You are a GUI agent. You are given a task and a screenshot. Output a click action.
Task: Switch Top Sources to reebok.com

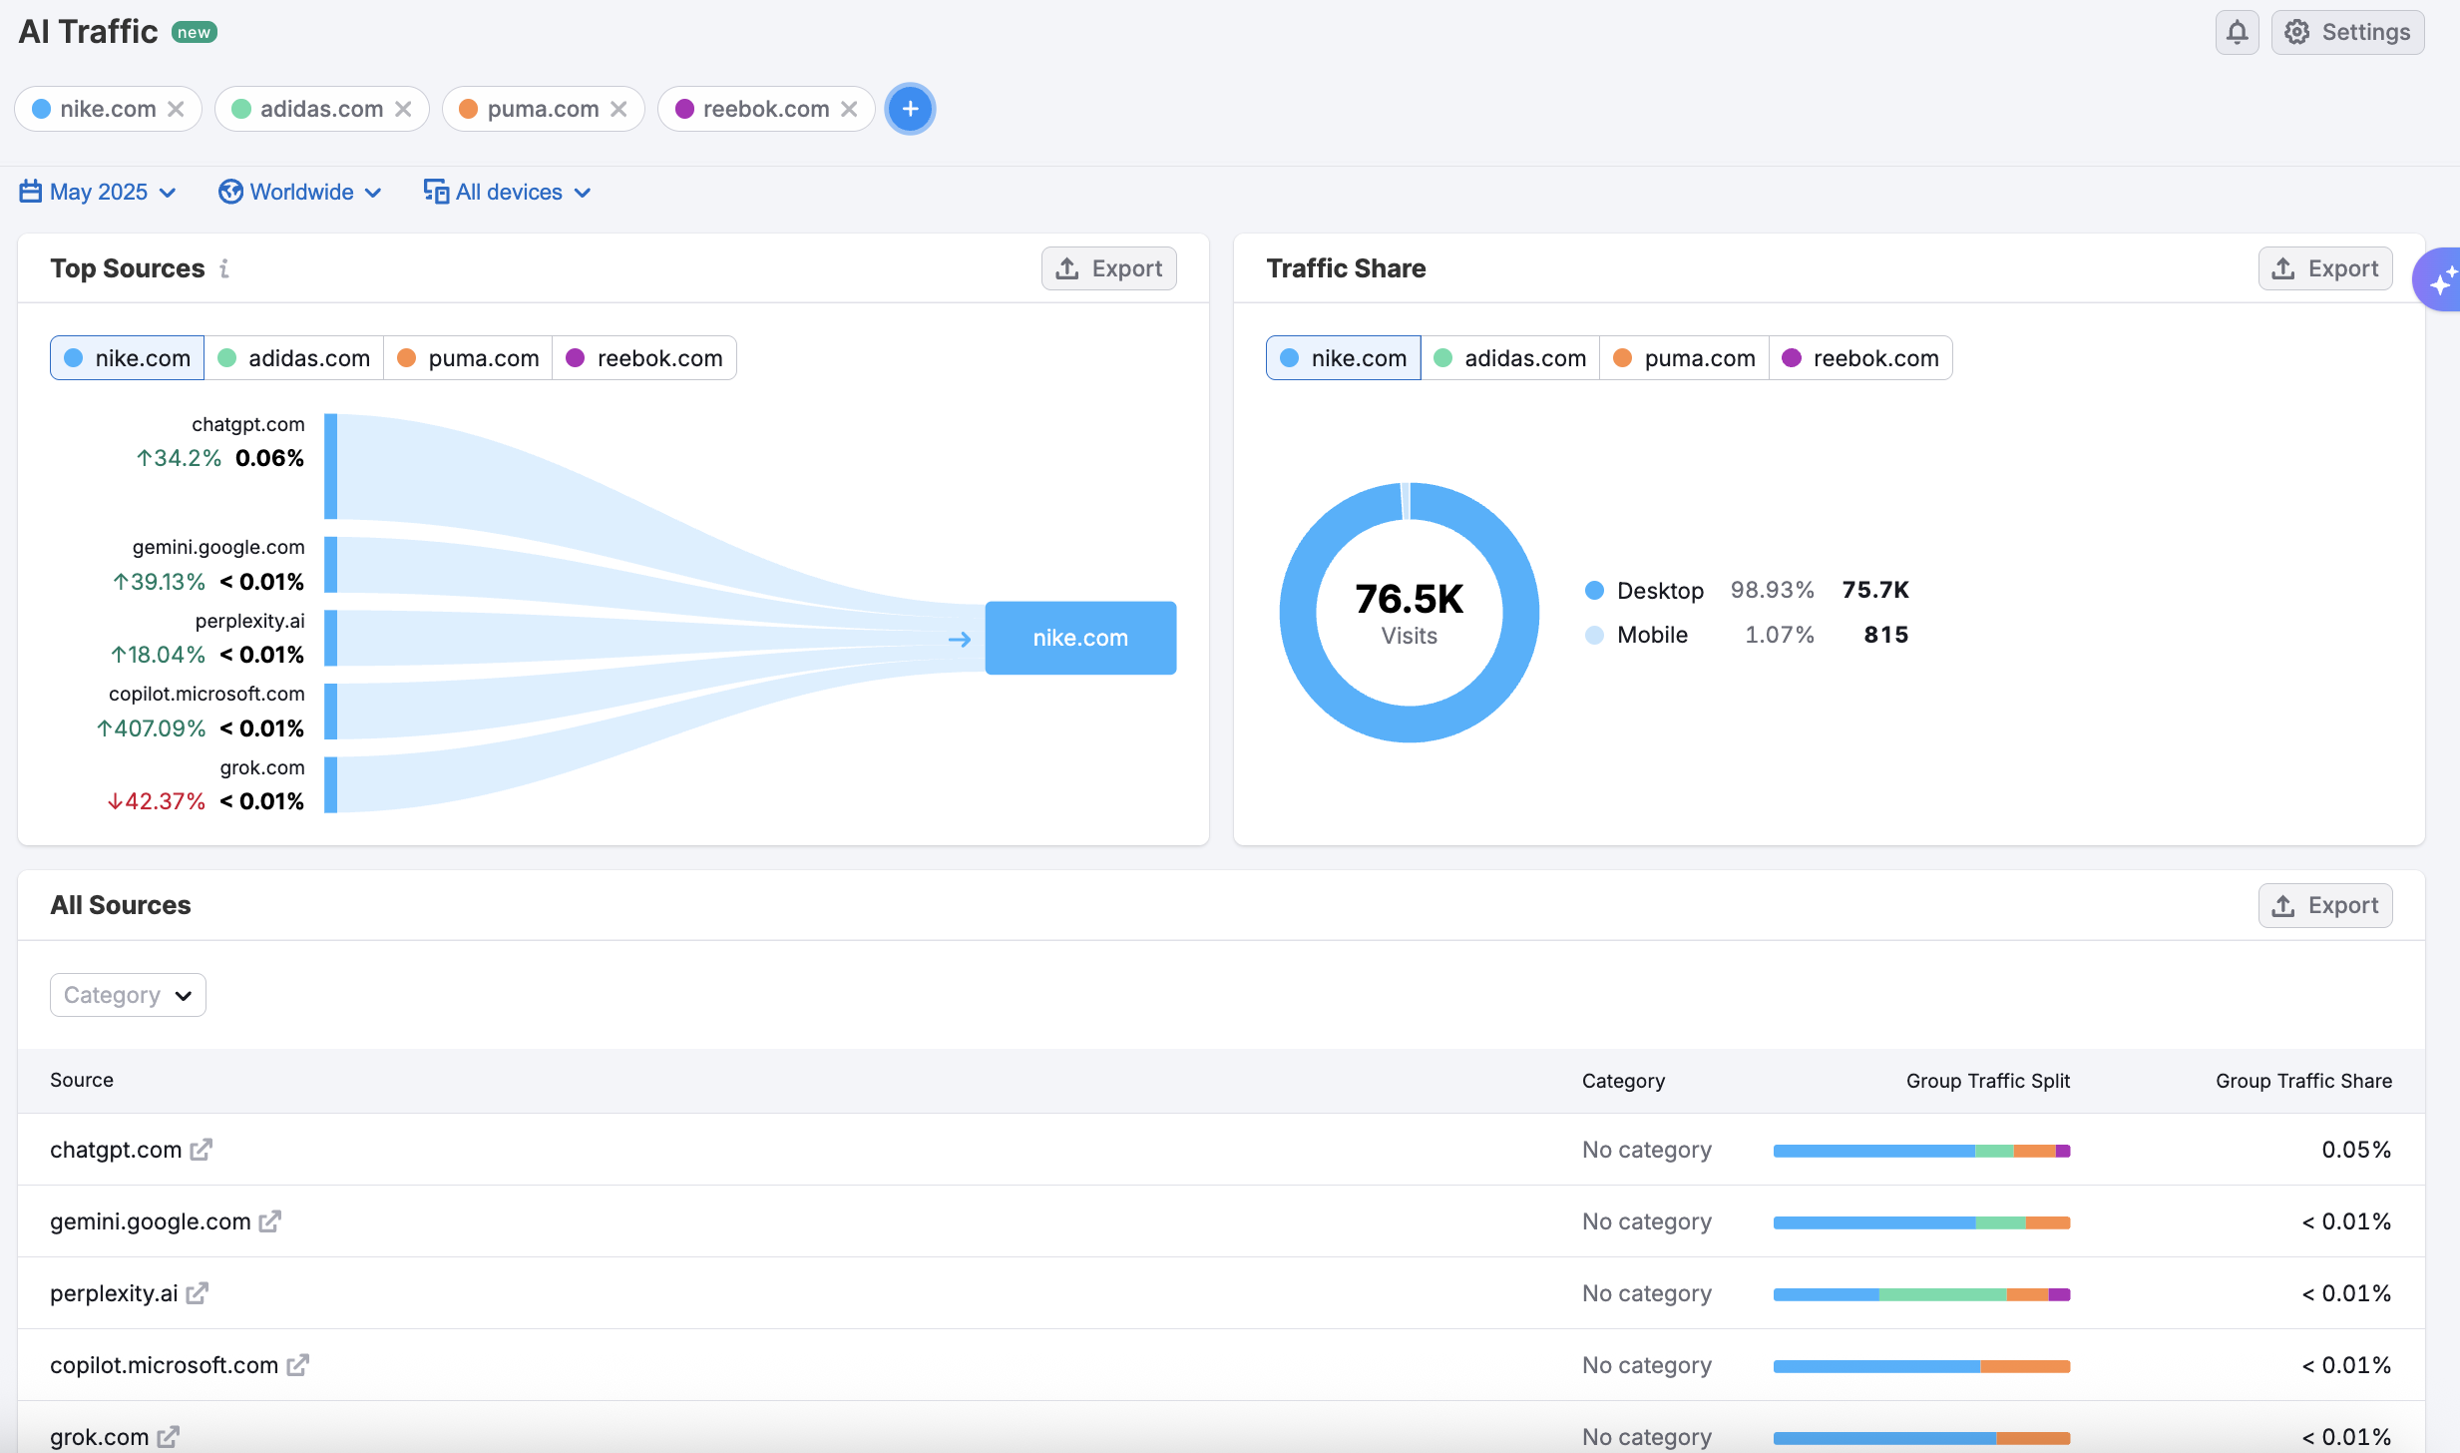pos(644,358)
